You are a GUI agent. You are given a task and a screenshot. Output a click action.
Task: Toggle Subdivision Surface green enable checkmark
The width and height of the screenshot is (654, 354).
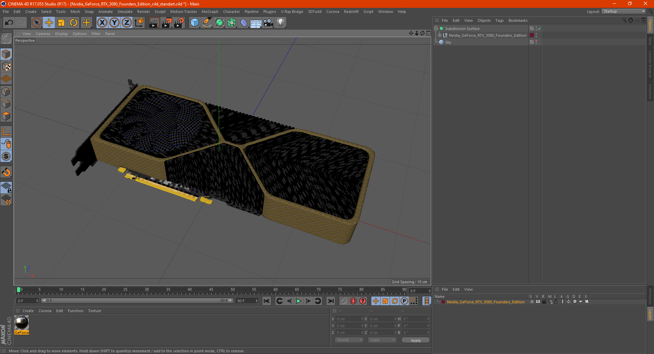539,29
